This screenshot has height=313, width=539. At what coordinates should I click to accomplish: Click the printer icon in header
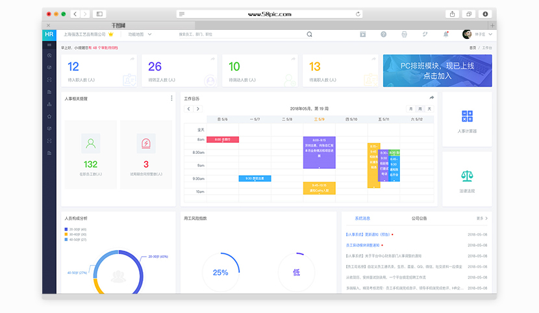(x=404, y=34)
